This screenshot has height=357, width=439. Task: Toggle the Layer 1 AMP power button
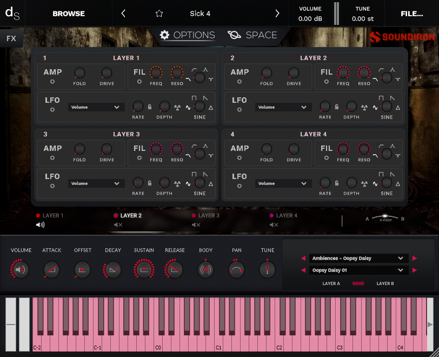click(x=52, y=82)
